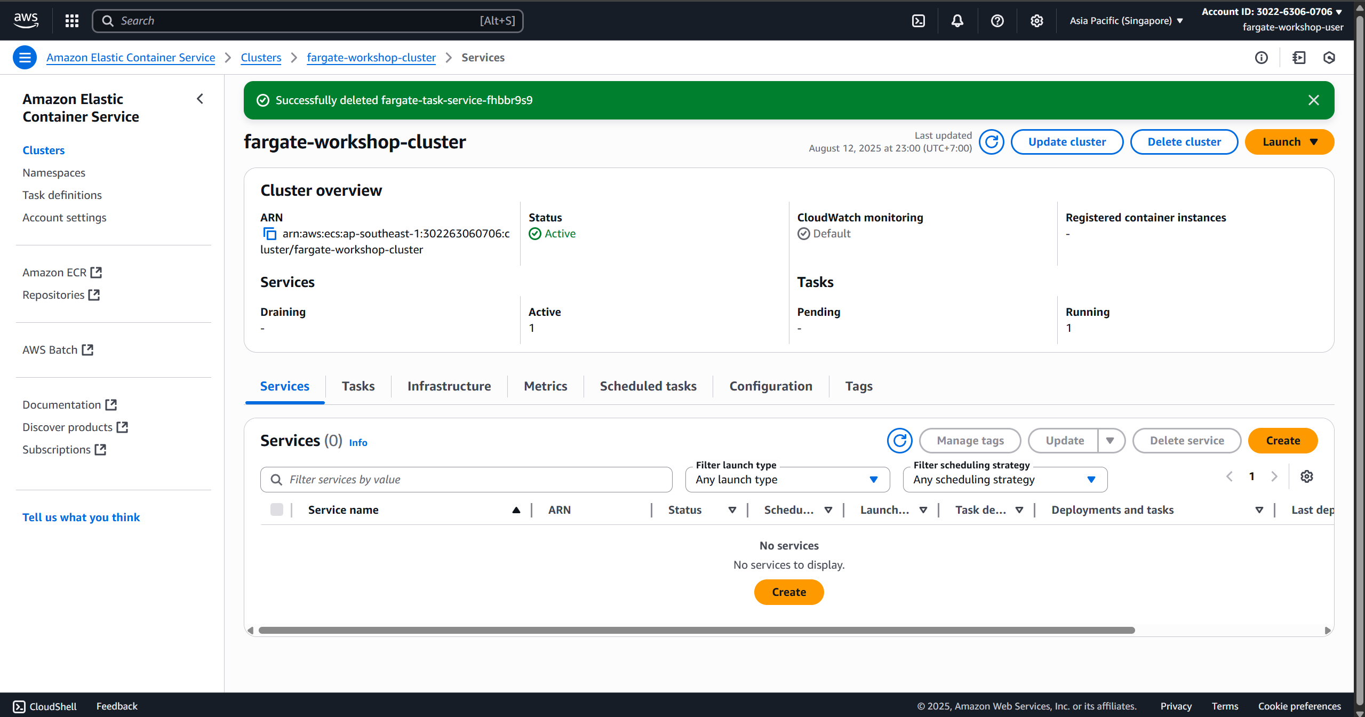
Task: Toggle the blue hamburger navigation button
Action: [25, 58]
